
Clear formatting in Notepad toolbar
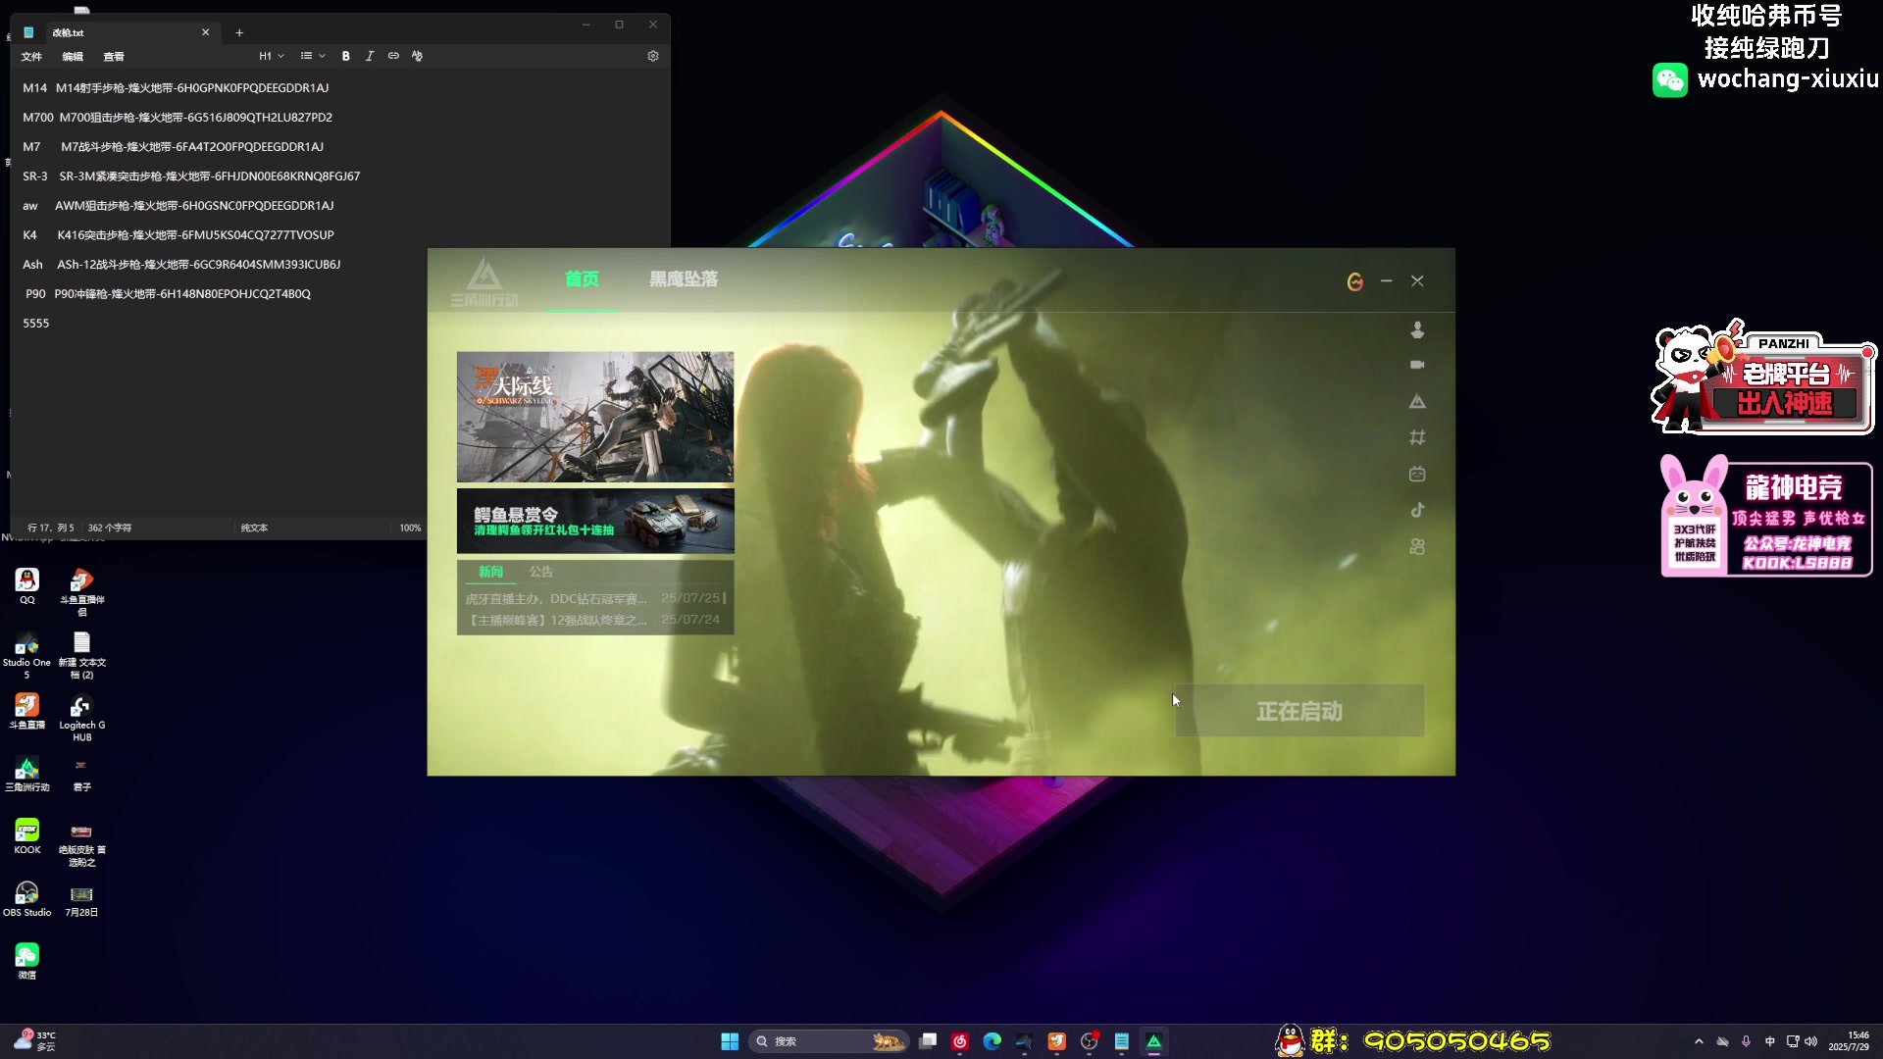(x=417, y=56)
